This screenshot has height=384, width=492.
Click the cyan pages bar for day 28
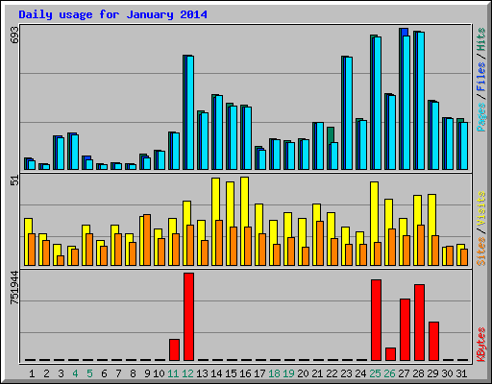click(x=421, y=101)
